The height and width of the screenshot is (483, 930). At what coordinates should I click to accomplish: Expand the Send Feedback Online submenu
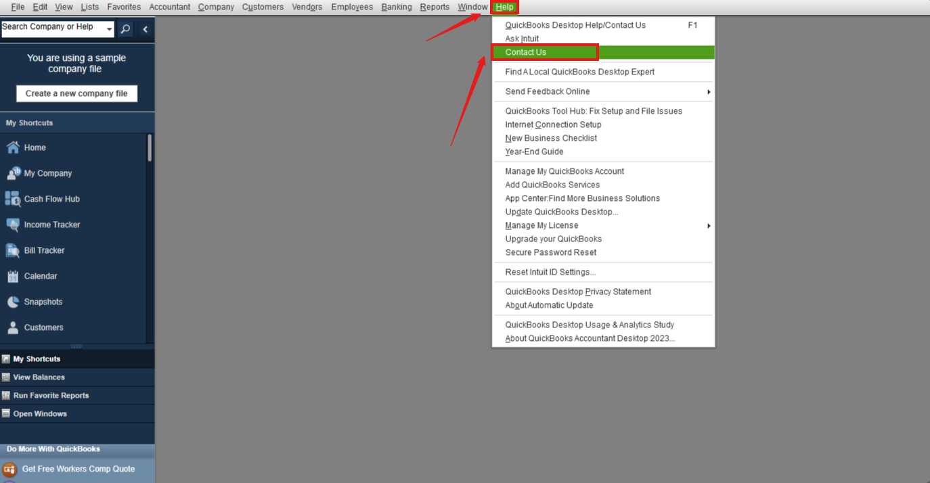(x=709, y=92)
